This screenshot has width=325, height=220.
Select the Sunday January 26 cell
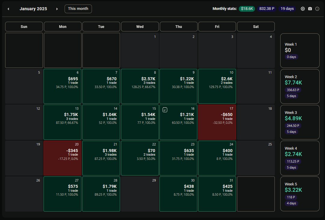pos(24,194)
